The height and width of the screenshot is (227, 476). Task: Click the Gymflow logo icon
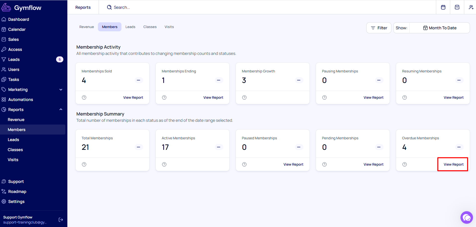(x=6, y=8)
